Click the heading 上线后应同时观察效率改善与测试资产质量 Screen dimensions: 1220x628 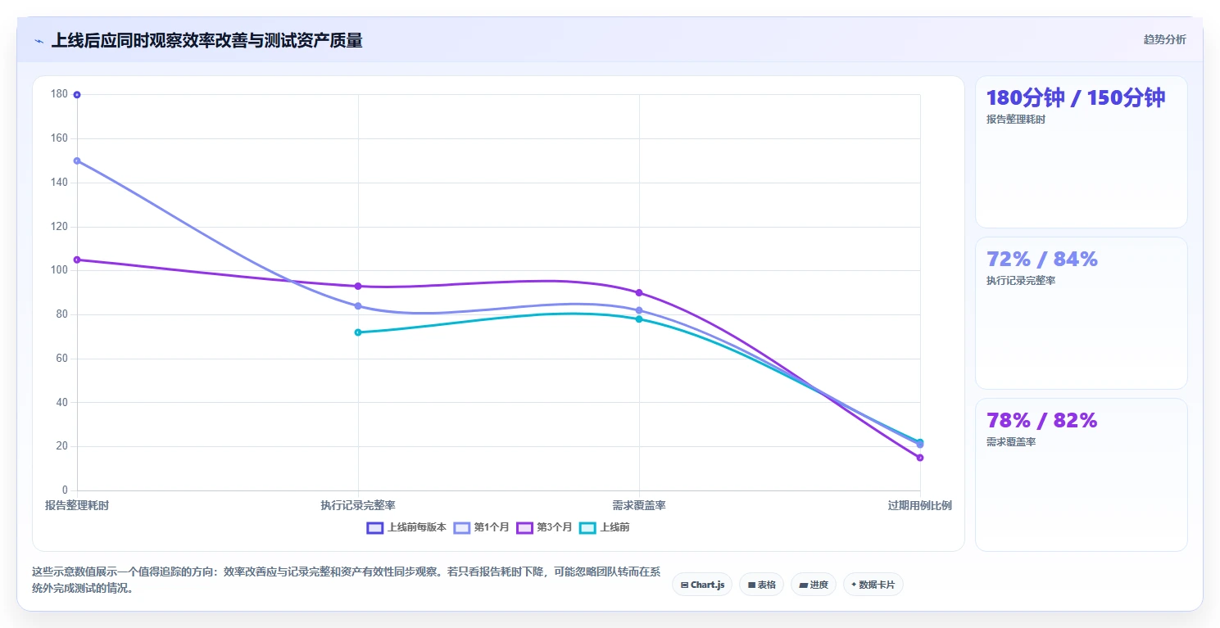click(x=206, y=40)
